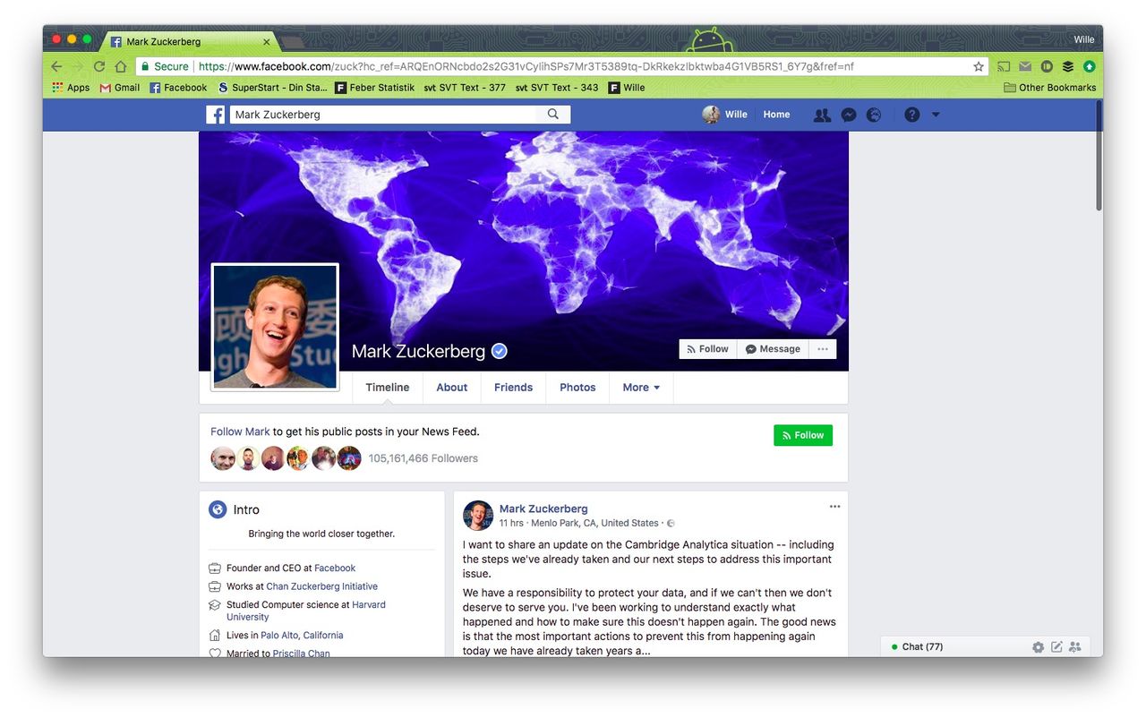The width and height of the screenshot is (1146, 718).
Task: Open chat settings gear icon
Action: click(x=1038, y=647)
